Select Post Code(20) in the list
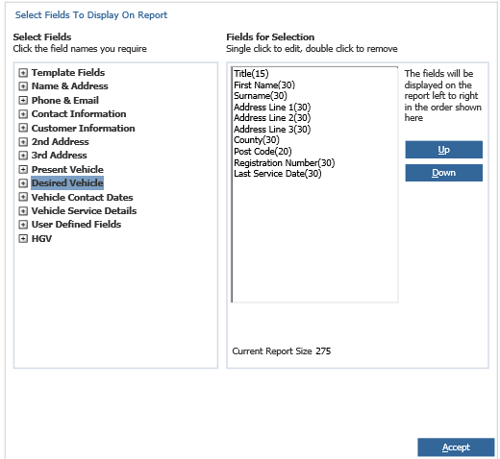Screen dimensions: 500x459 pyautogui.click(x=262, y=151)
